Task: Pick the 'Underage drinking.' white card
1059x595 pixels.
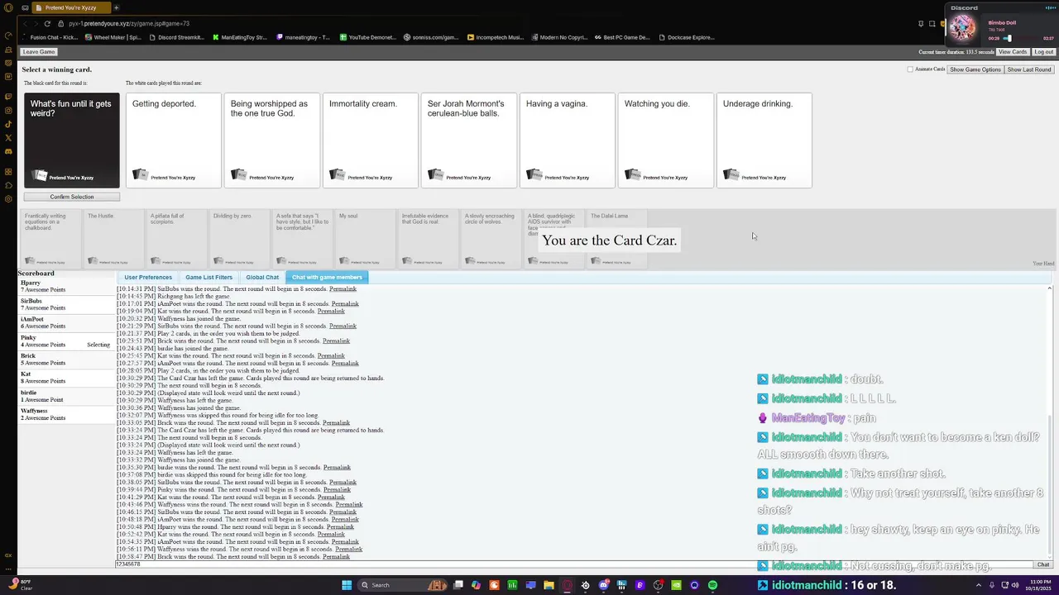Action: point(764,140)
